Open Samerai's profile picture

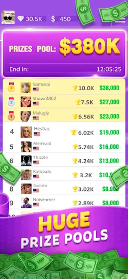(x=26, y=87)
